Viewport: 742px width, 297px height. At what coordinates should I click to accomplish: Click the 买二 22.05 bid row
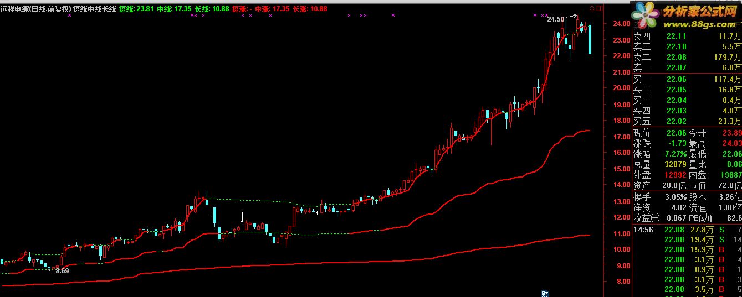pyautogui.click(x=687, y=90)
